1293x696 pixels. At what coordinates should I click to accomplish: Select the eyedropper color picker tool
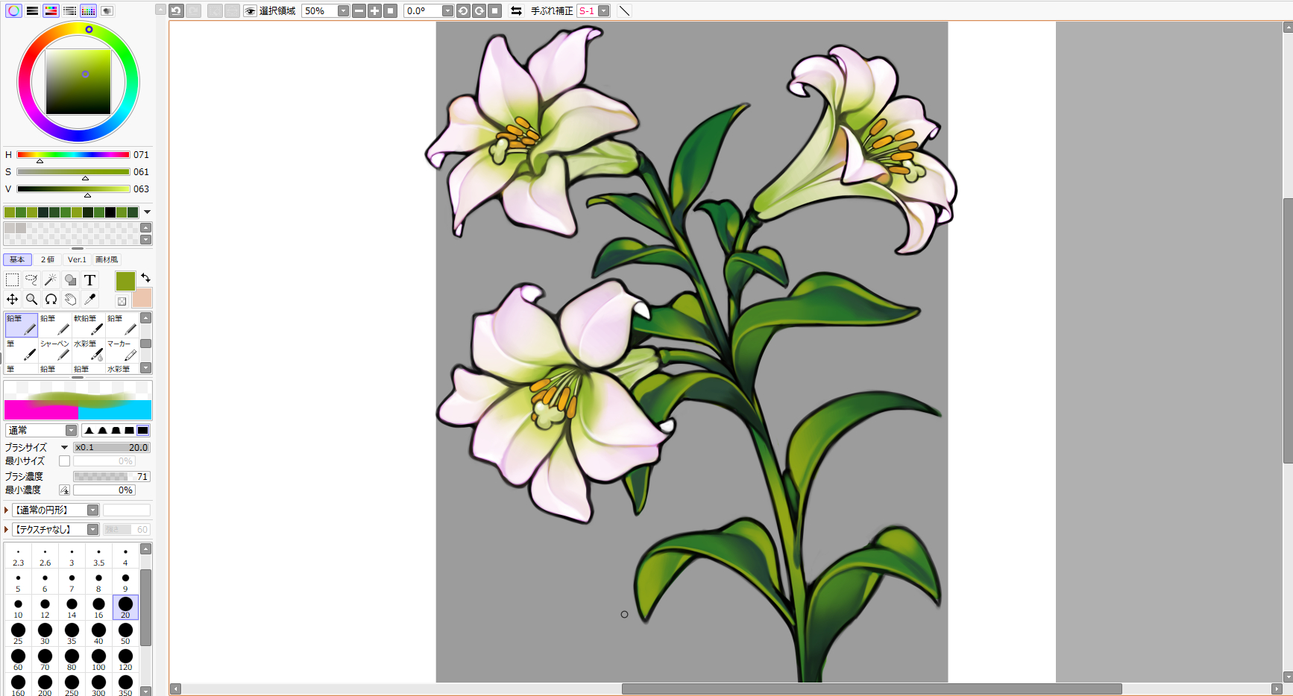89,300
